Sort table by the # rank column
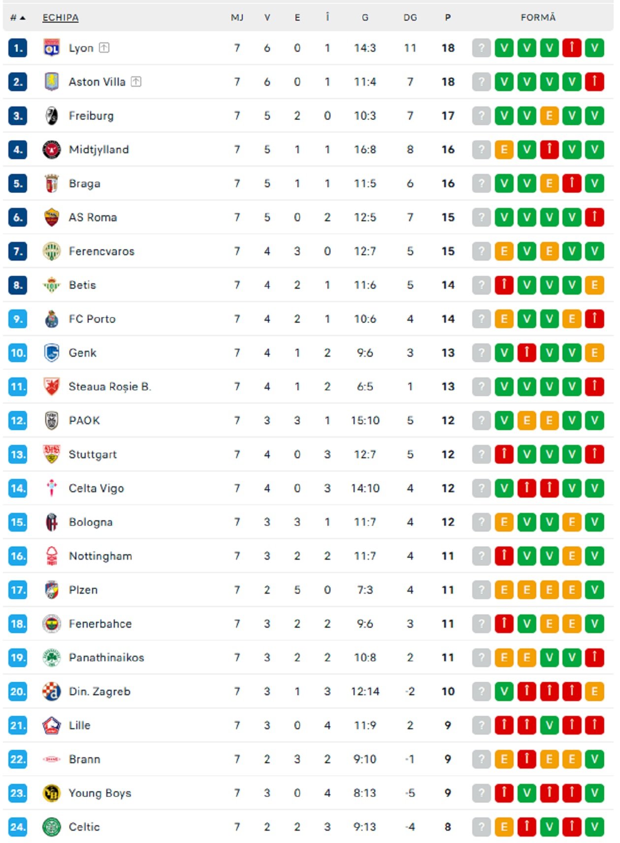Screen dimensions: 620x843 point(17,18)
